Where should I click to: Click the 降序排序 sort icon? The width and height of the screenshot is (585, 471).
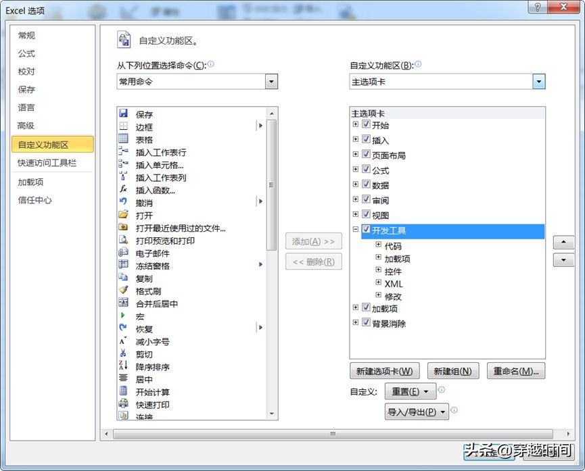tap(123, 366)
